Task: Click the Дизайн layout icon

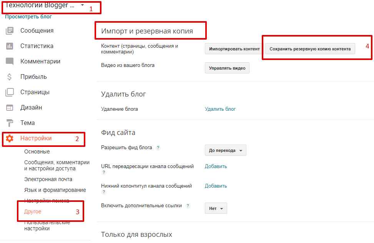Action: coord(10,108)
